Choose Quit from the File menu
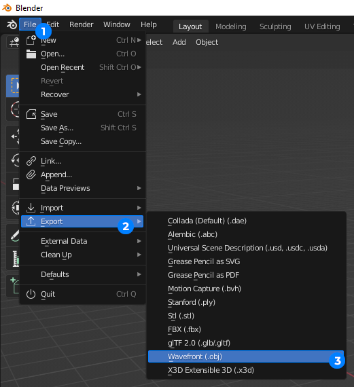The height and width of the screenshot is (387, 354). (x=82, y=294)
